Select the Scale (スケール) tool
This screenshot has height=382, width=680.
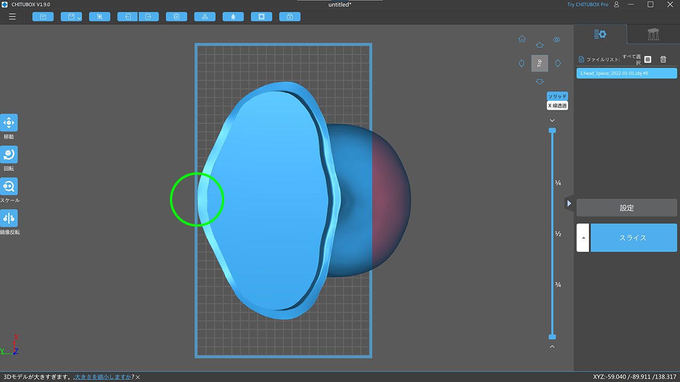(9, 186)
